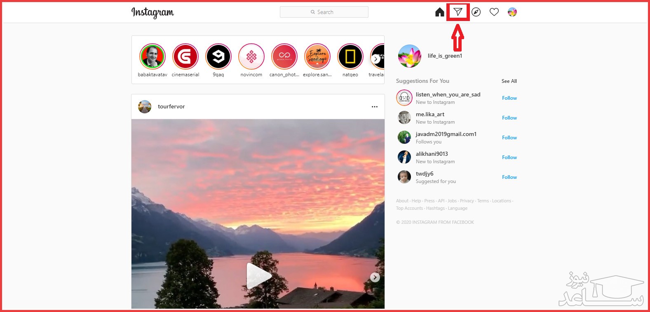Go to the Instagram Home feed icon
The width and height of the screenshot is (650, 312).
(439, 12)
